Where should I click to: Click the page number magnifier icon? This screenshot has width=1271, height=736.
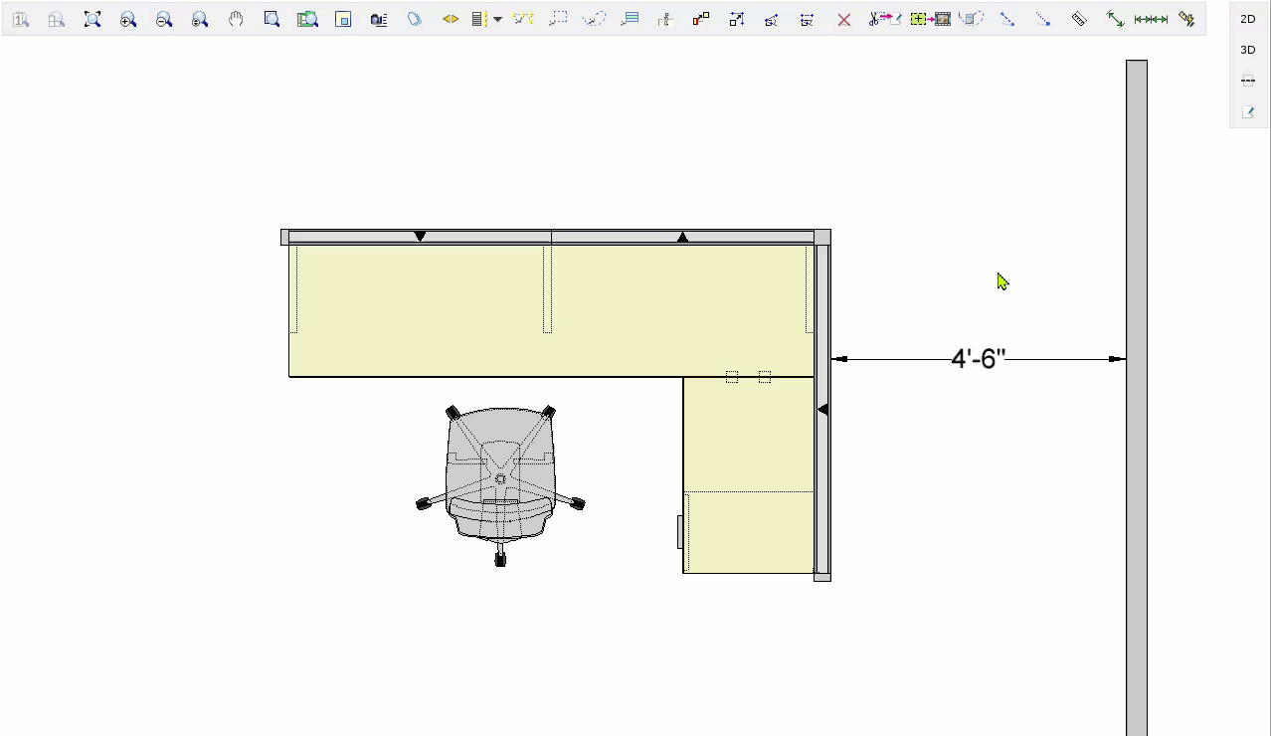(x=21, y=19)
